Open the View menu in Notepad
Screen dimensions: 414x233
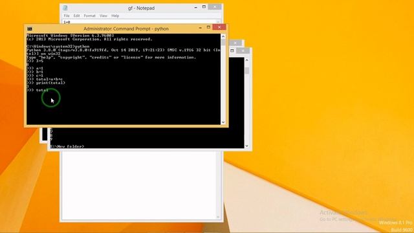click(x=103, y=16)
